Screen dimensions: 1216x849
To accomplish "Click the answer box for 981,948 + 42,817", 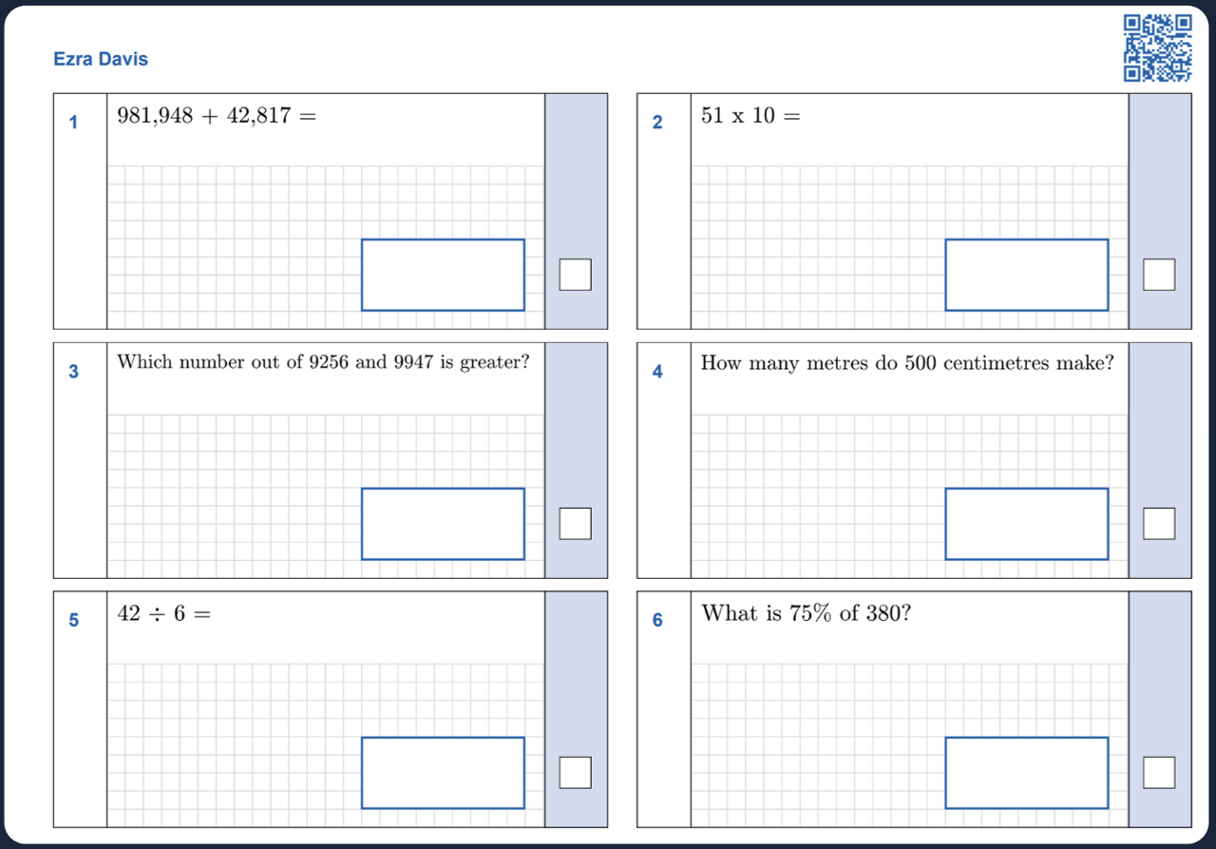I will [x=443, y=275].
